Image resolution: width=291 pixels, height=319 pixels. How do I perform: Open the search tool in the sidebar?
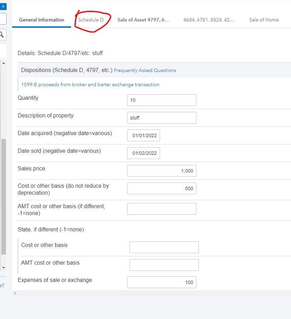tap(2, 35)
